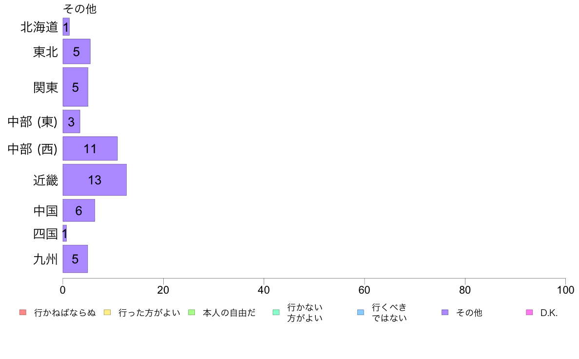Click the 近畿 axis label
The height and width of the screenshot is (359, 579).
(45, 180)
